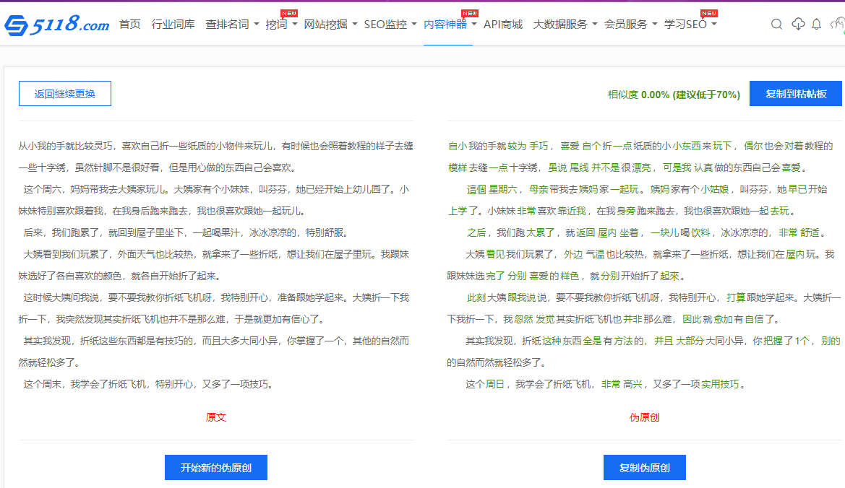Expand the 学习SEO menu
Image resolution: width=845 pixels, height=488 pixels.
point(690,25)
